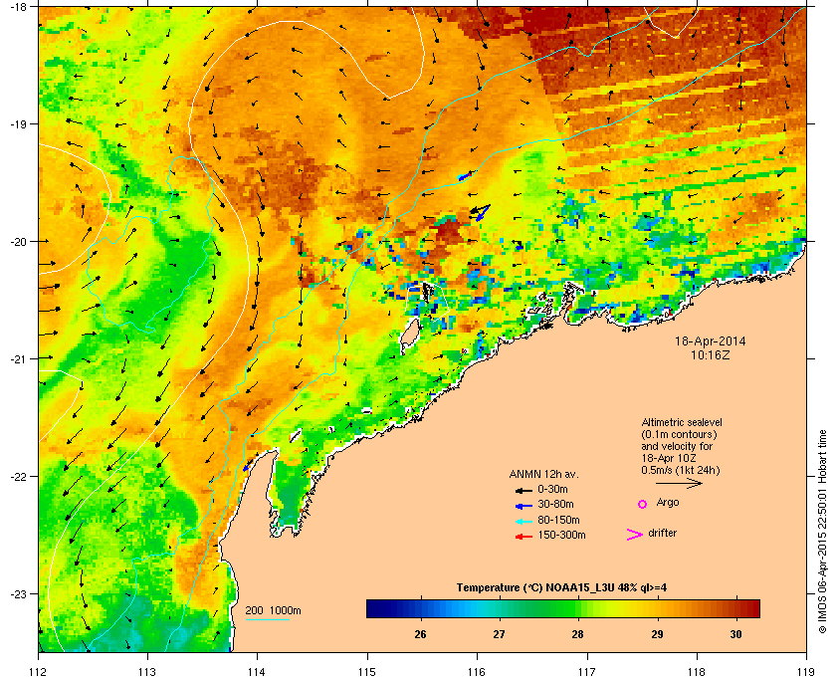Image resolution: width=836 pixels, height=677 pixels.
Task: Click the 'drifter' legend label
Action: tap(662, 533)
